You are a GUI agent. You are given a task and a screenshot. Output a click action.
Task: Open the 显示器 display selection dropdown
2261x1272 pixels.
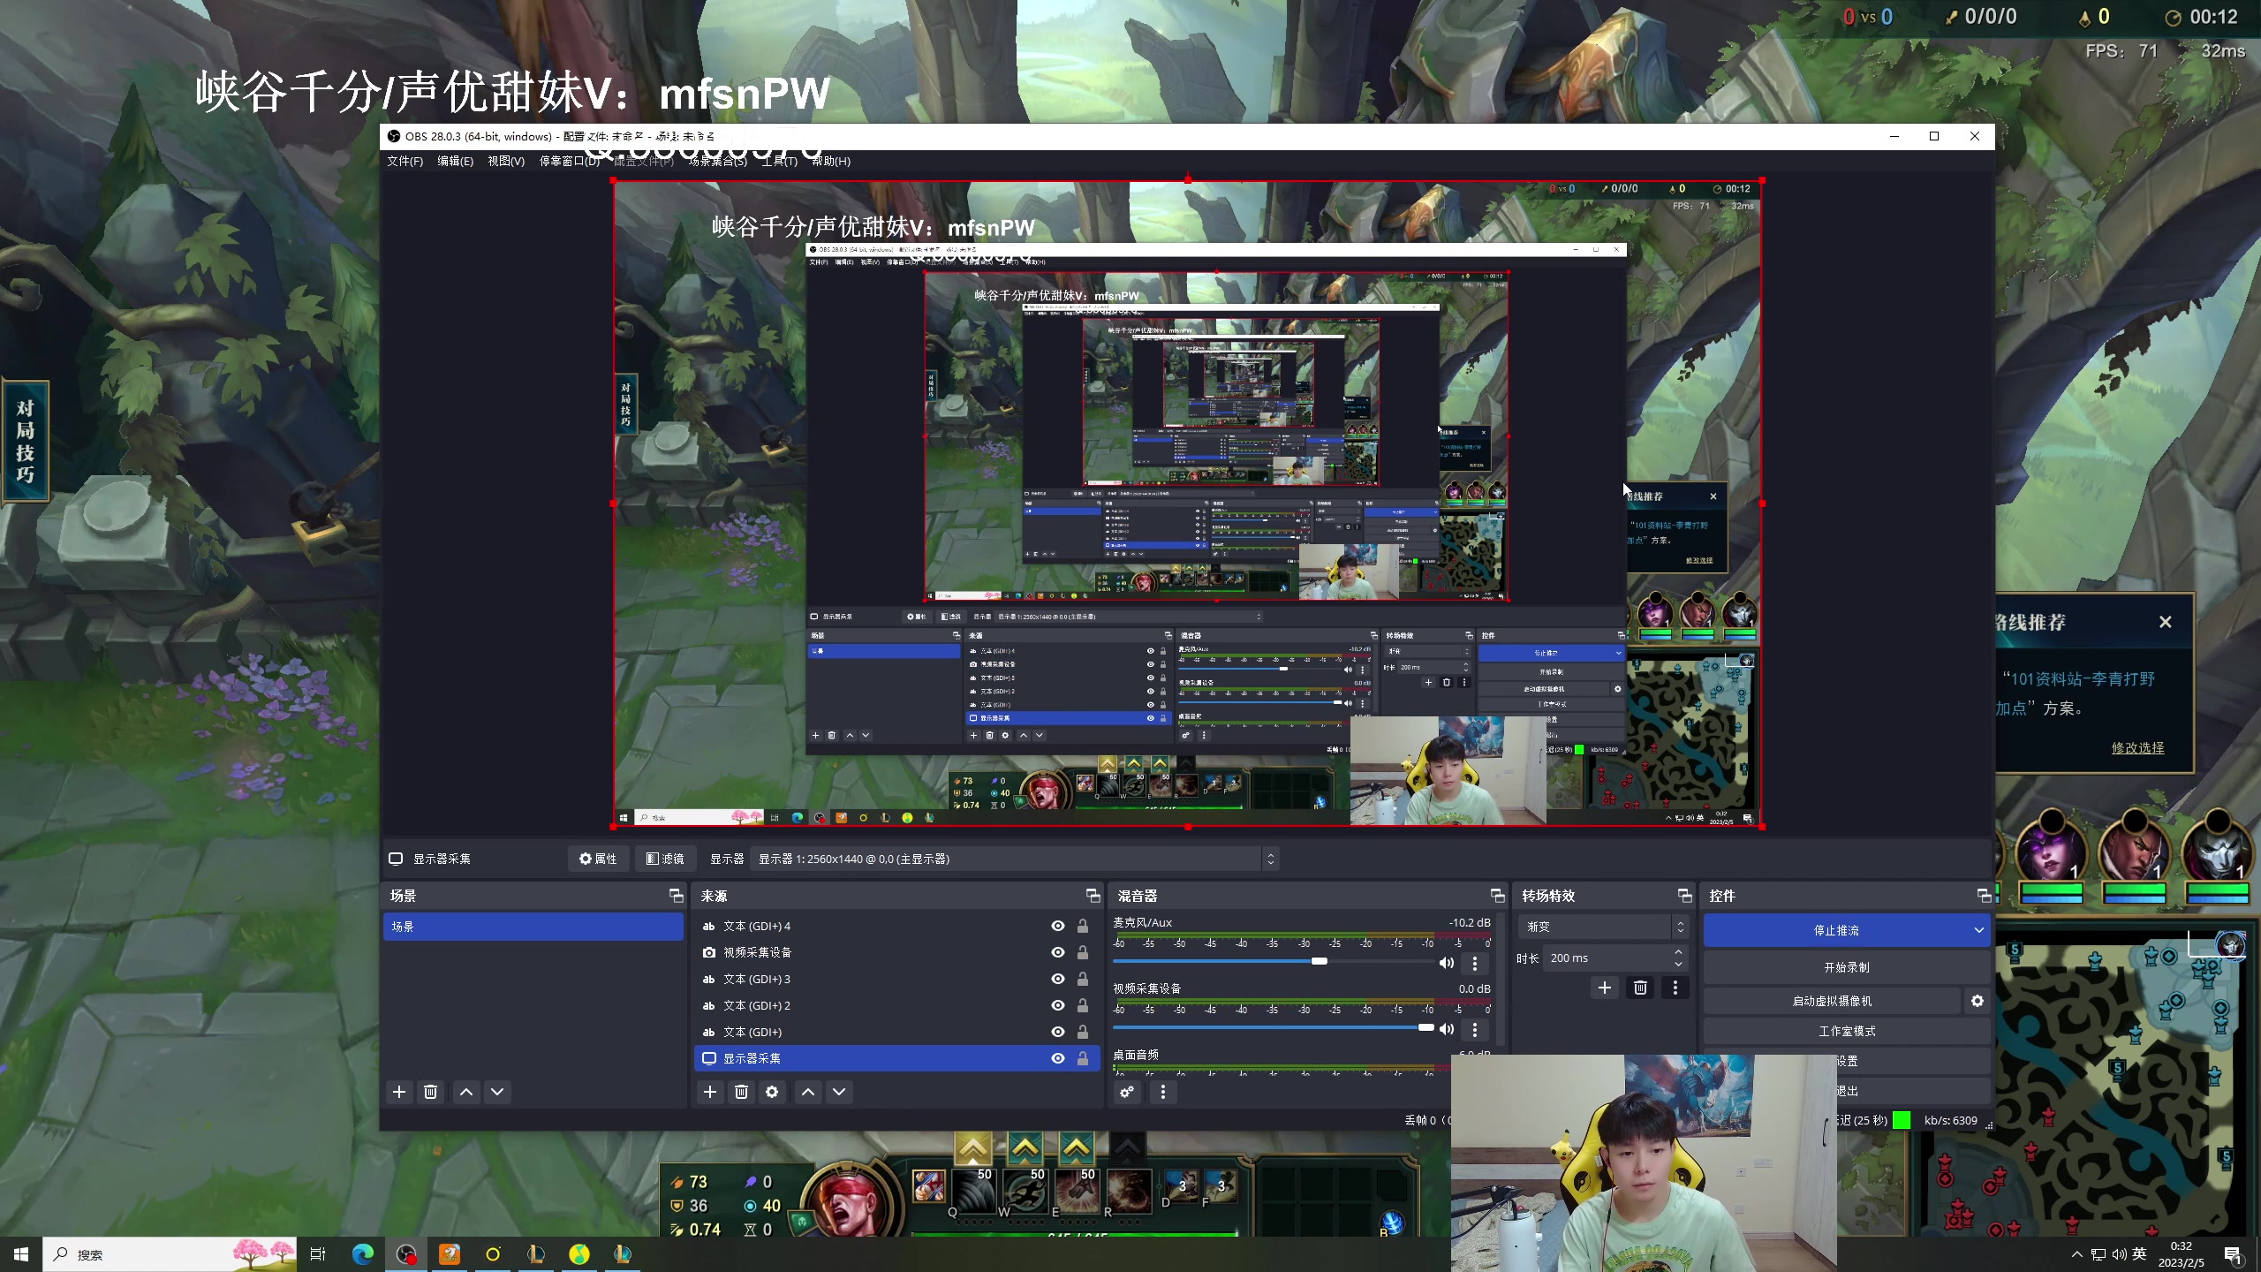(x=1014, y=859)
